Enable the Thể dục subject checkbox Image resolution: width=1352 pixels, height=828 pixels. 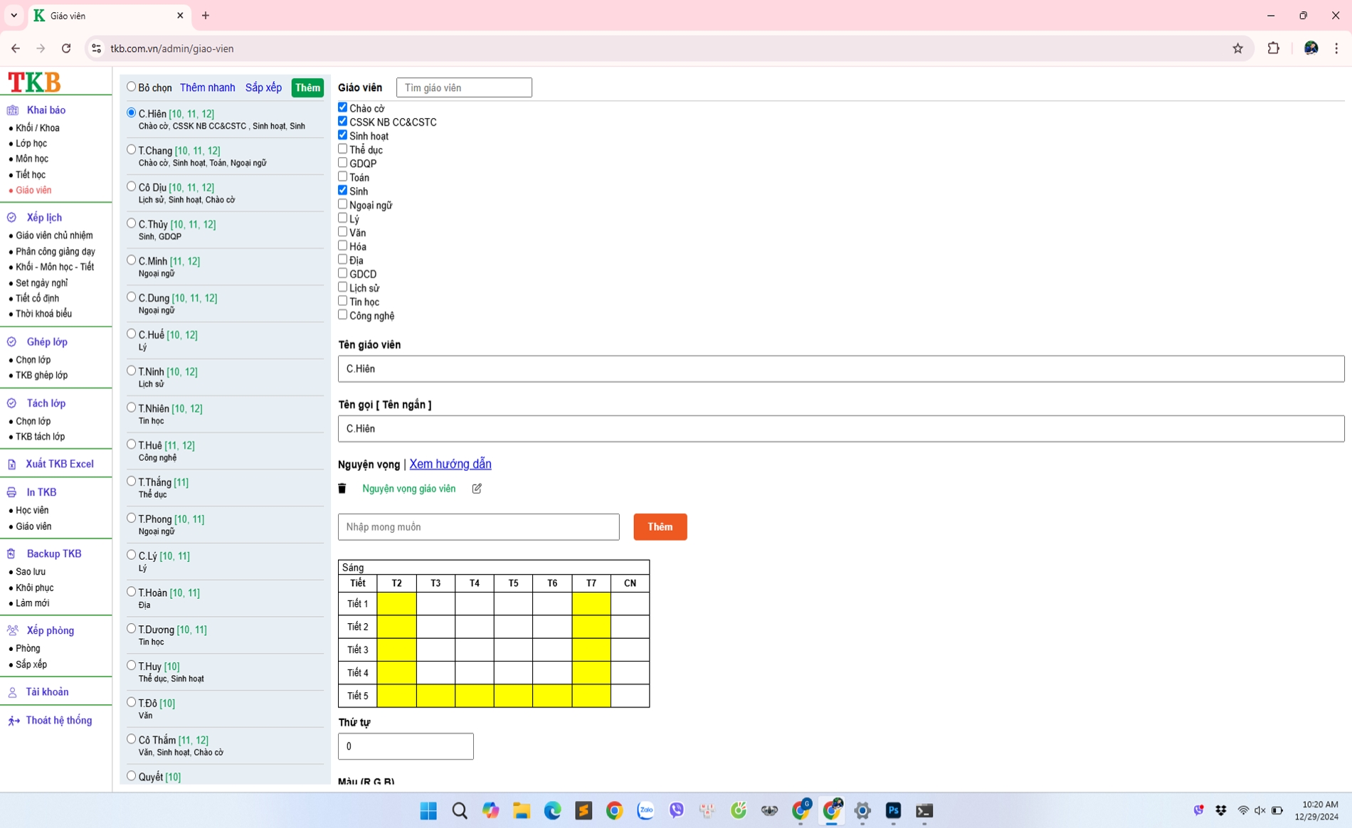click(343, 149)
